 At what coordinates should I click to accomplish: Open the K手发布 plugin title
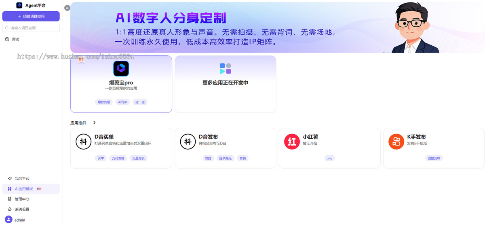[x=417, y=137]
